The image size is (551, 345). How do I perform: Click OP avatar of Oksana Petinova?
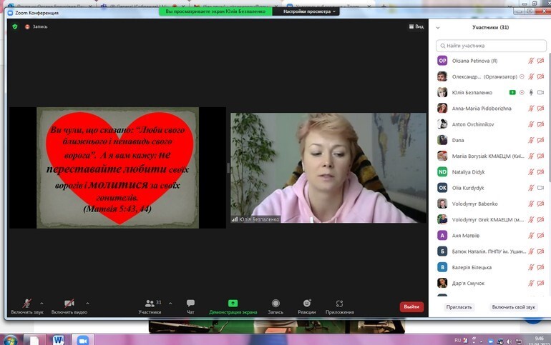point(442,61)
